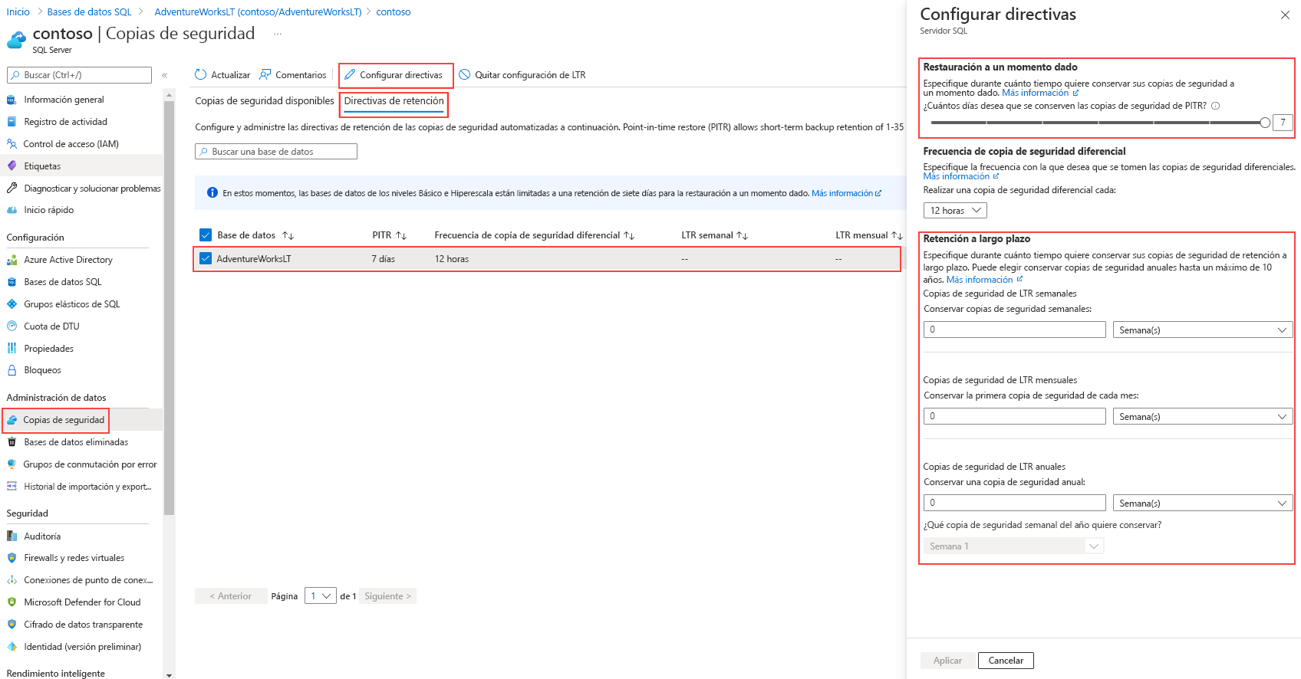
Task: Open Firewalls y redes virtuales menu item
Action: 74,558
